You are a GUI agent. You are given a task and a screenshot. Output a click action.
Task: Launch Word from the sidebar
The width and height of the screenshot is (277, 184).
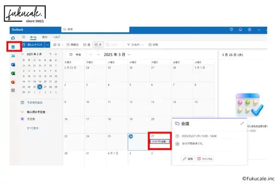pos(13,64)
